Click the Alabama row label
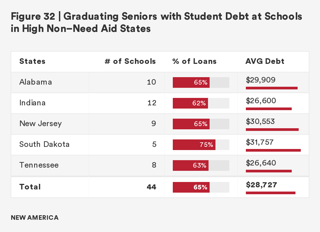The height and width of the screenshot is (232, 320). click(x=35, y=82)
